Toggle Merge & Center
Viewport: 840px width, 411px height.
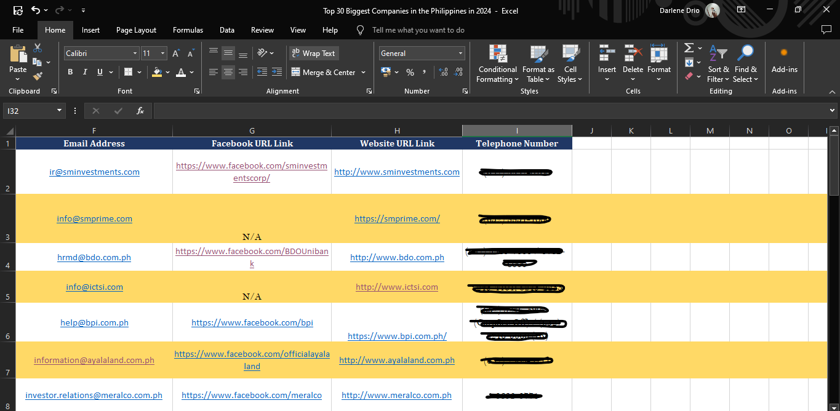[x=324, y=72]
